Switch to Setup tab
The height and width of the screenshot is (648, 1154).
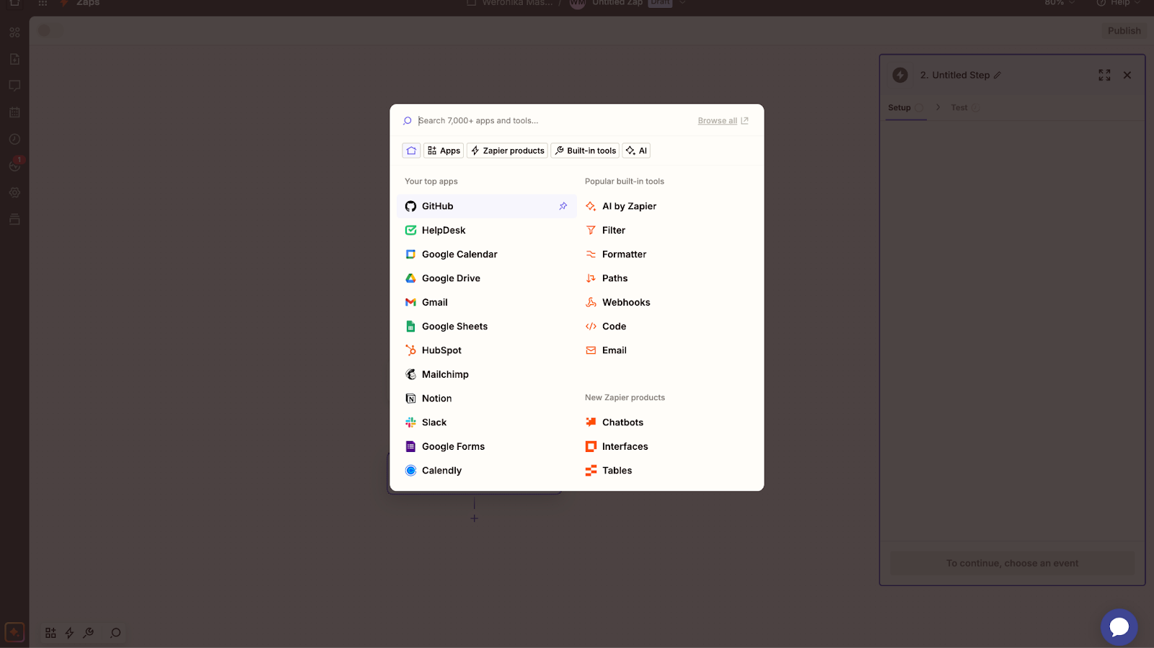[905, 107]
